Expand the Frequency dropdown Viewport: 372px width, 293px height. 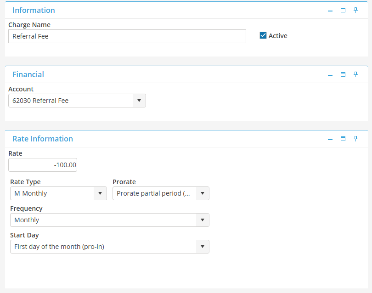tap(203, 220)
